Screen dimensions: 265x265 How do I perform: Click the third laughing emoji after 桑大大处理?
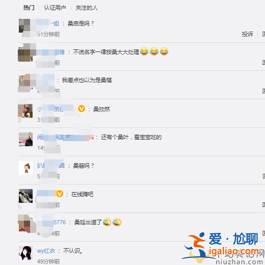pos(164,51)
